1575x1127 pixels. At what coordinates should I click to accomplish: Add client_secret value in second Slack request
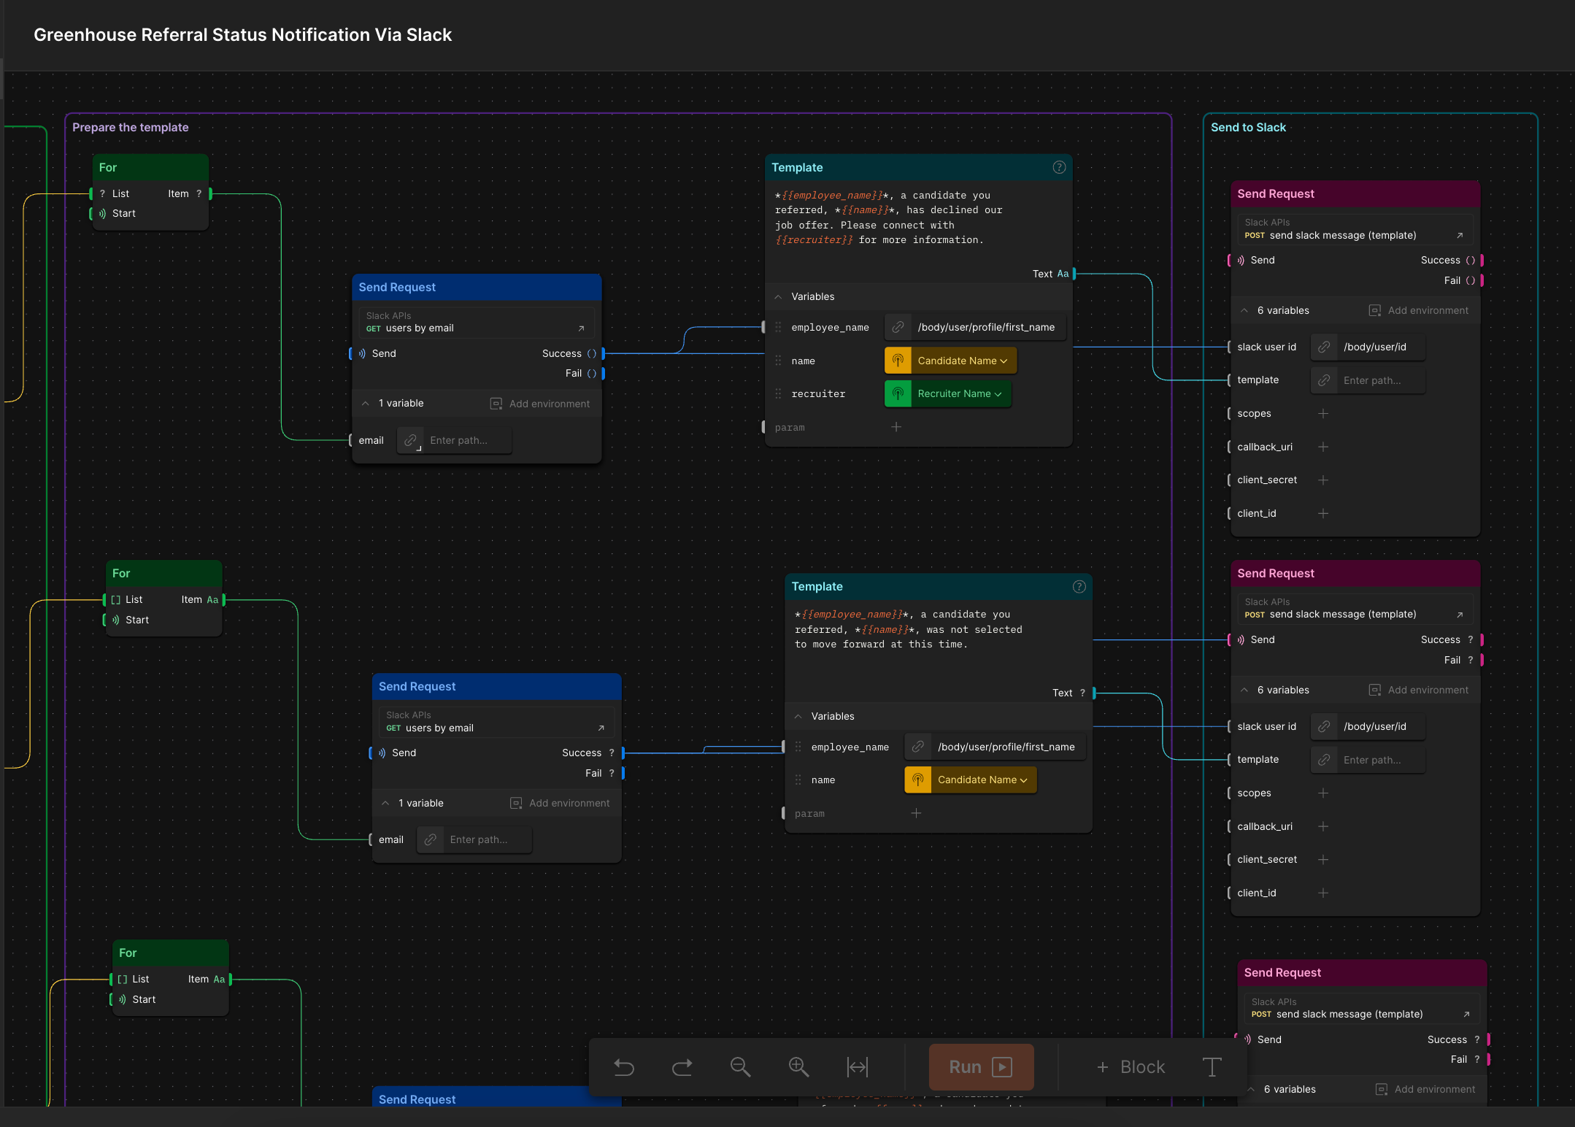1323,859
